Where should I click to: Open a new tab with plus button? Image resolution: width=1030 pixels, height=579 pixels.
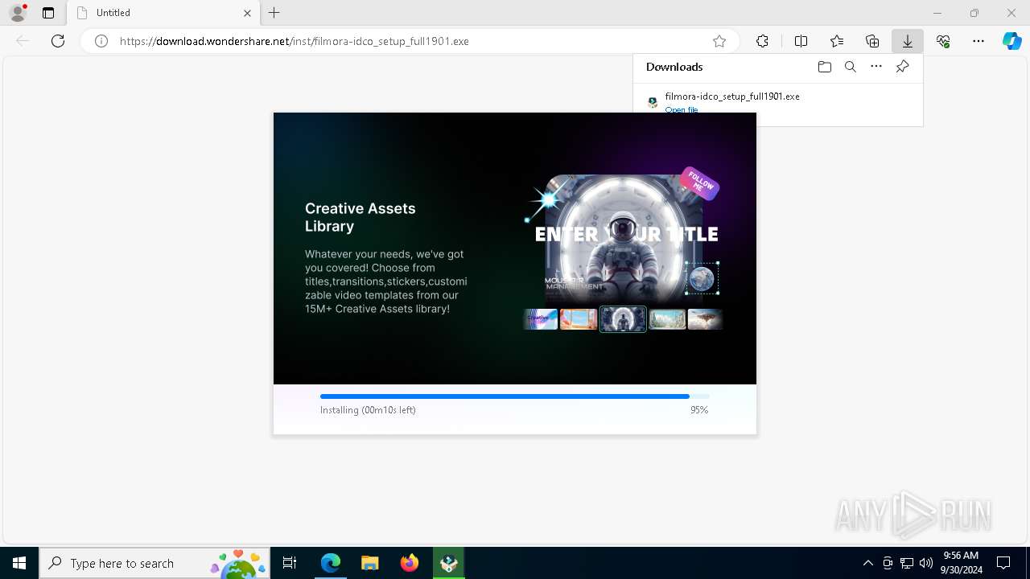[x=274, y=13]
